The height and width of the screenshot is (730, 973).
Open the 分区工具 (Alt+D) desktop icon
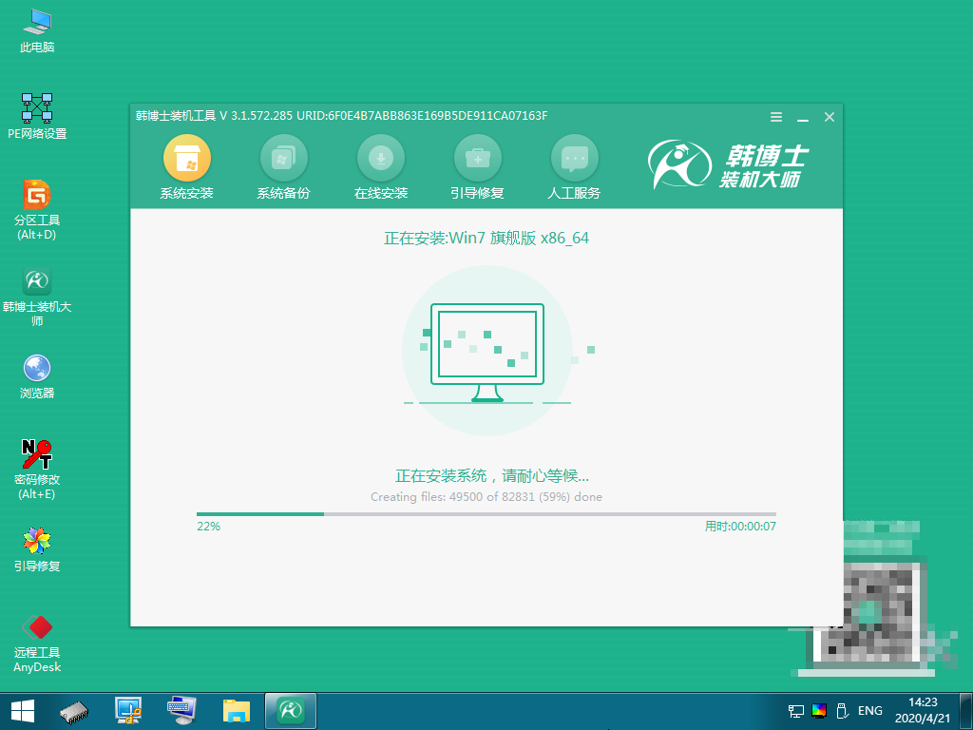point(37,210)
